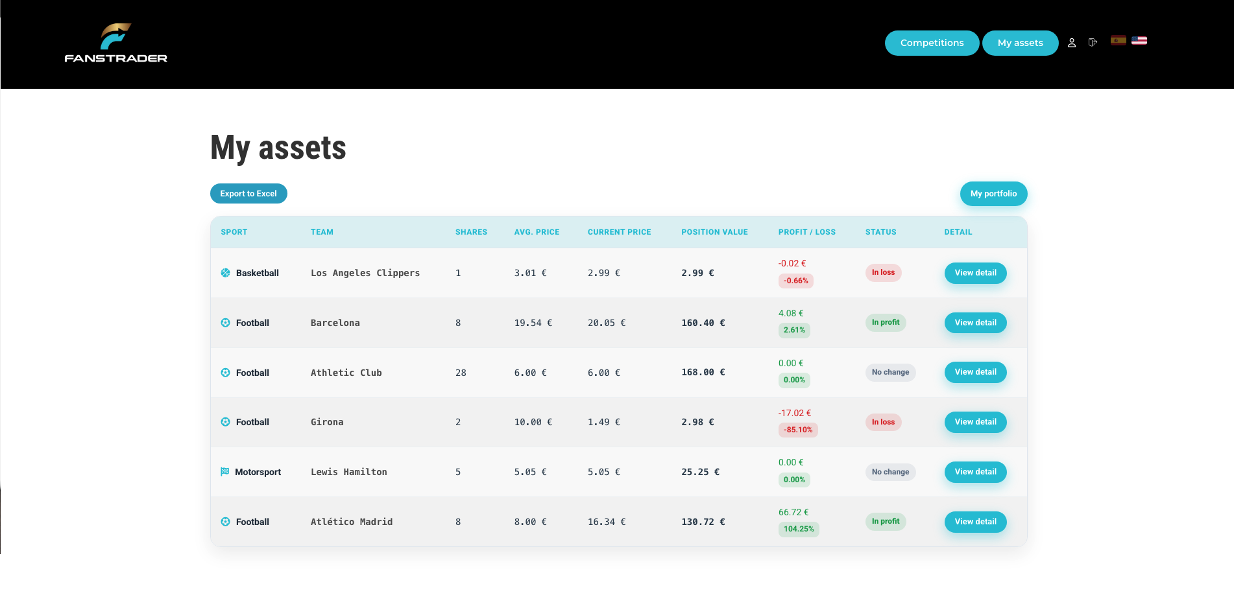Image resolution: width=1234 pixels, height=595 pixels.
Task: Click the 104.25% profit badge
Action: [799, 529]
